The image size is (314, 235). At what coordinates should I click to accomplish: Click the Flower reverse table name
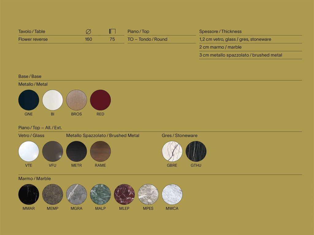(33, 39)
